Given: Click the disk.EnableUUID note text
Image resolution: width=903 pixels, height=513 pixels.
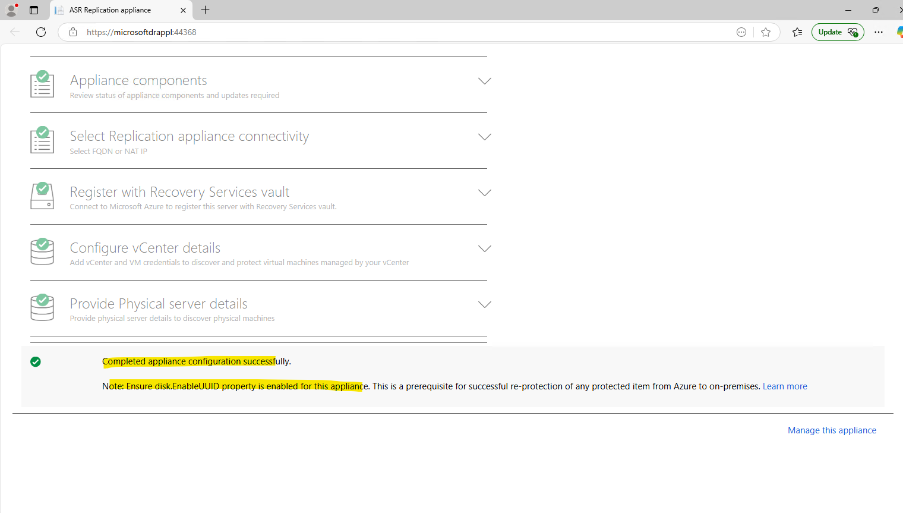Looking at the screenshot, I should 431,386.
